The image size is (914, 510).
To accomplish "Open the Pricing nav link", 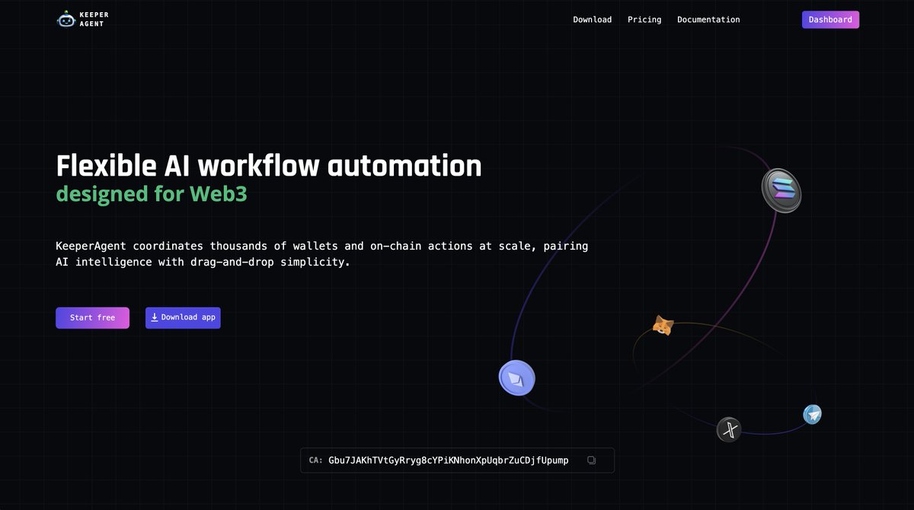I will [644, 20].
